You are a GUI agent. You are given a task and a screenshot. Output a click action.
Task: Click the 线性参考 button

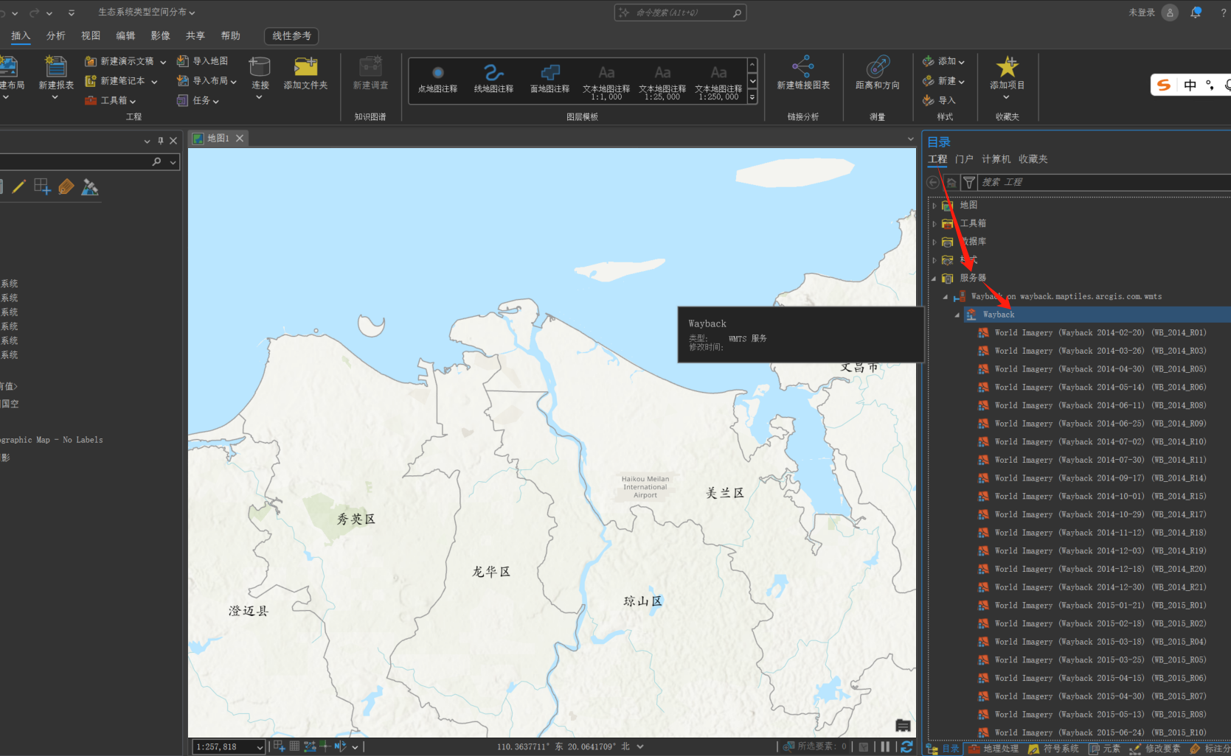pyautogui.click(x=291, y=35)
